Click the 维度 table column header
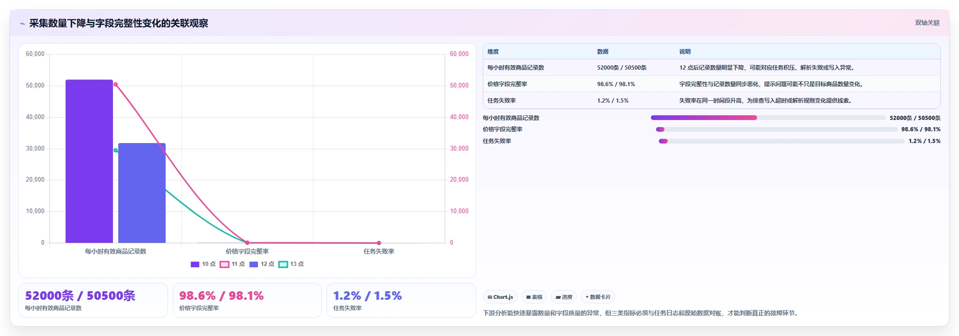The width and height of the screenshot is (959, 336). (x=493, y=52)
